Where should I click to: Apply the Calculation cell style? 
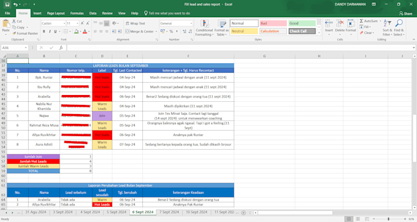[273, 31]
